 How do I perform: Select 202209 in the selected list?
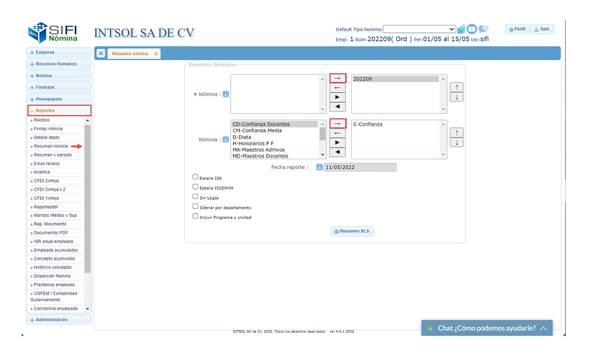(396, 79)
